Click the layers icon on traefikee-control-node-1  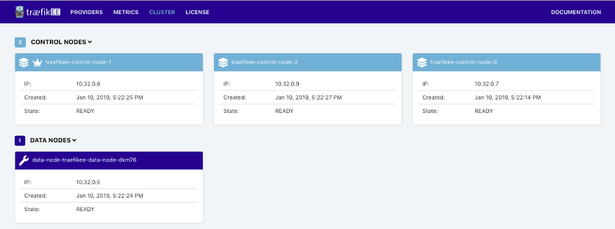[x=24, y=62]
